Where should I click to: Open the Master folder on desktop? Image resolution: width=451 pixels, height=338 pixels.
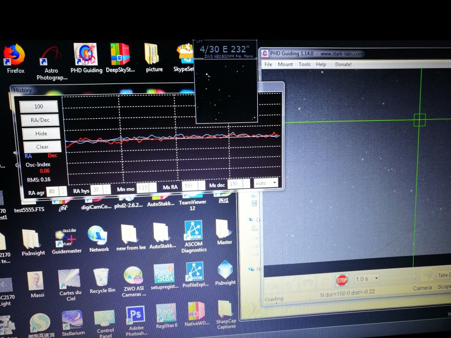pos(224,232)
